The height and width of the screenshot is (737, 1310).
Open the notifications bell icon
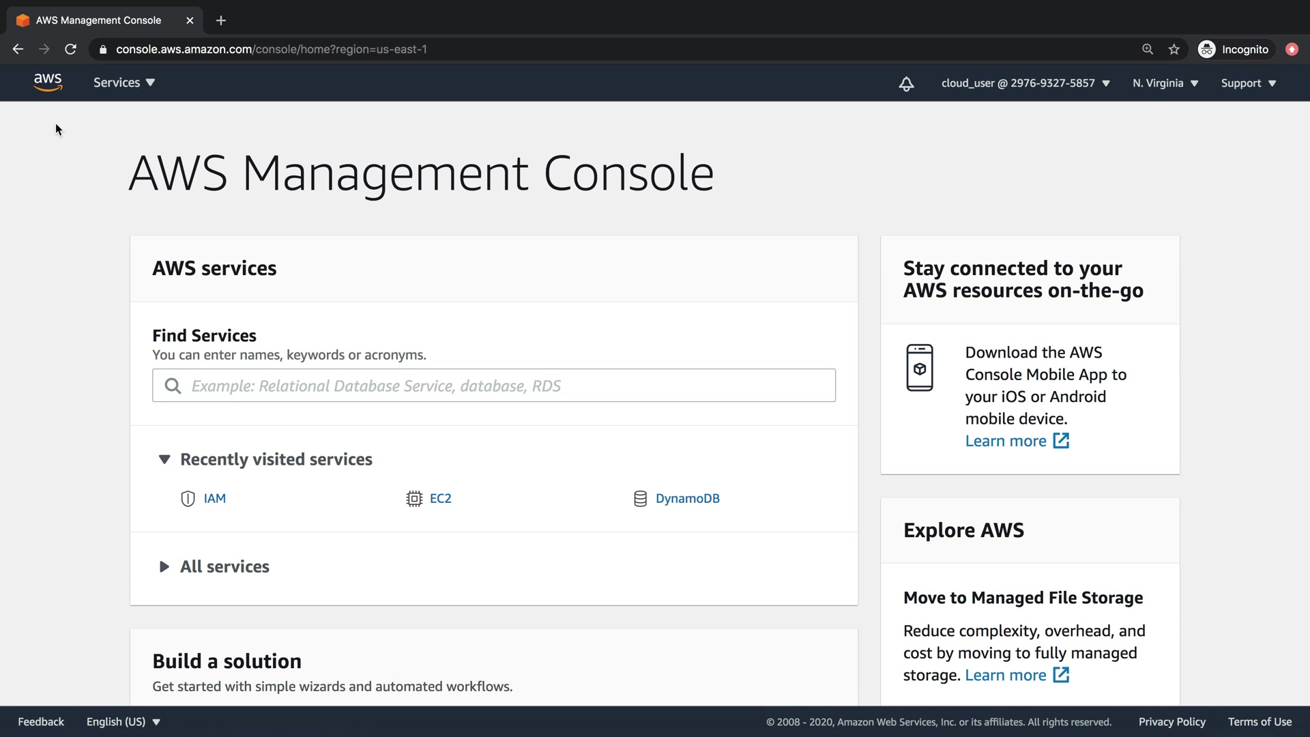pyautogui.click(x=906, y=84)
